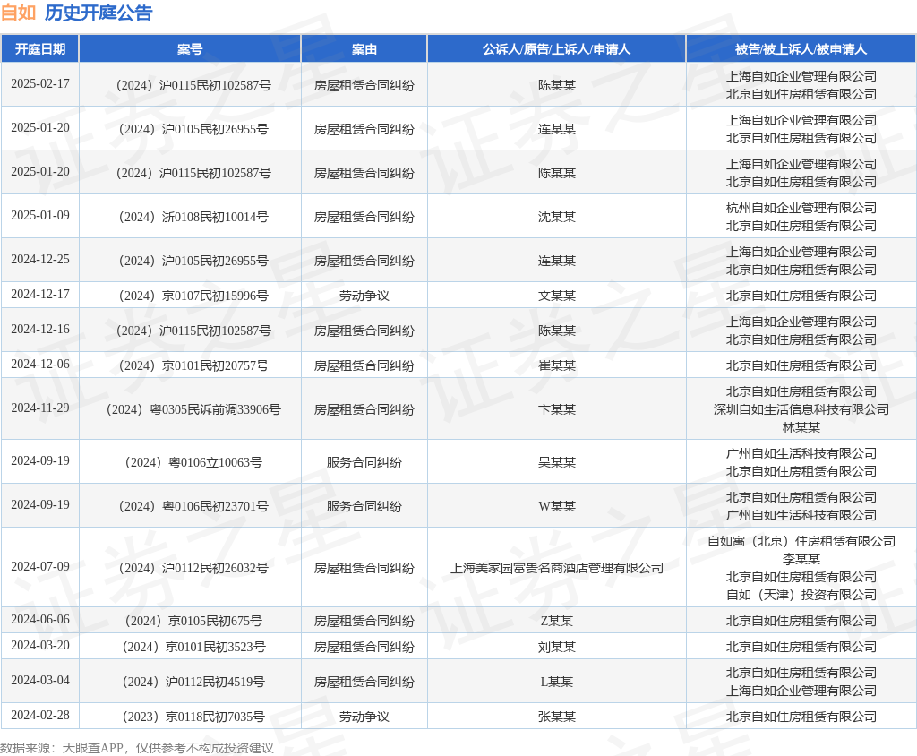Click case number 粤0106立10063号
Viewport: 917px width, 756px height.
pyautogui.click(x=193, y=462)
